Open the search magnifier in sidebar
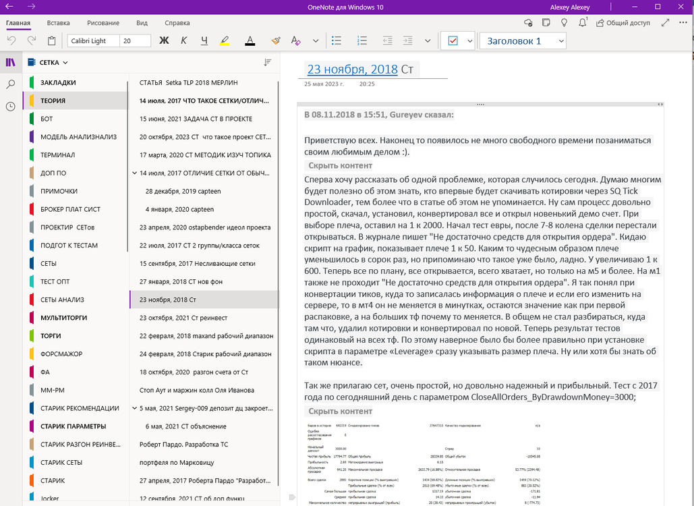Image resolution: width=694 pixels, height=506 pixels. 11,84
